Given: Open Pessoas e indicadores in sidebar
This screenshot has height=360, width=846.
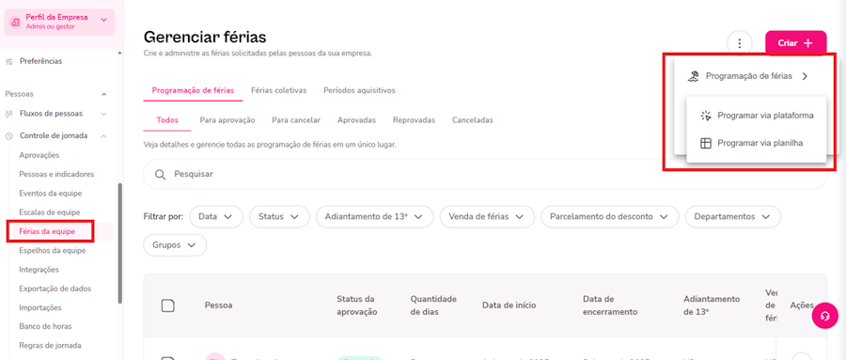Looking at the screenshot, I should pyautogui.click(x=56, y=174).
